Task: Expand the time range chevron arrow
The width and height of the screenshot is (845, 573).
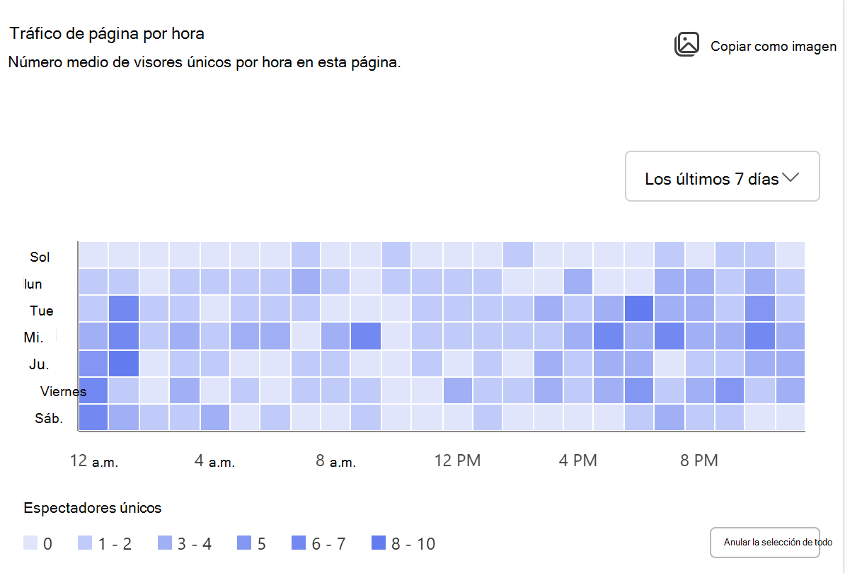Action: 791,177
